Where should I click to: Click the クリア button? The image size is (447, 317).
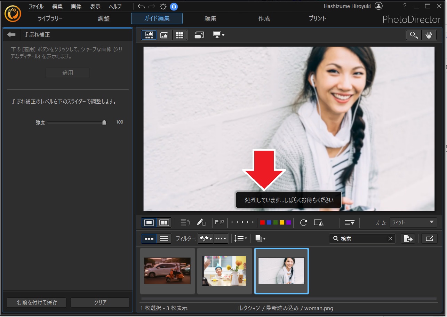click(100, 302)
